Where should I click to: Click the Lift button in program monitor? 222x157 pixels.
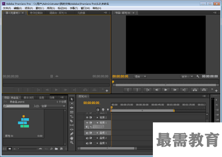click(195, 90)
